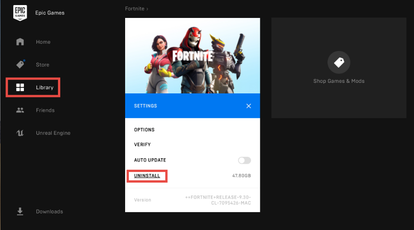This screenshot has width=414, height=230.
Task: Click the chevron next to Fortnite breadcrumb
Action: 147,9
